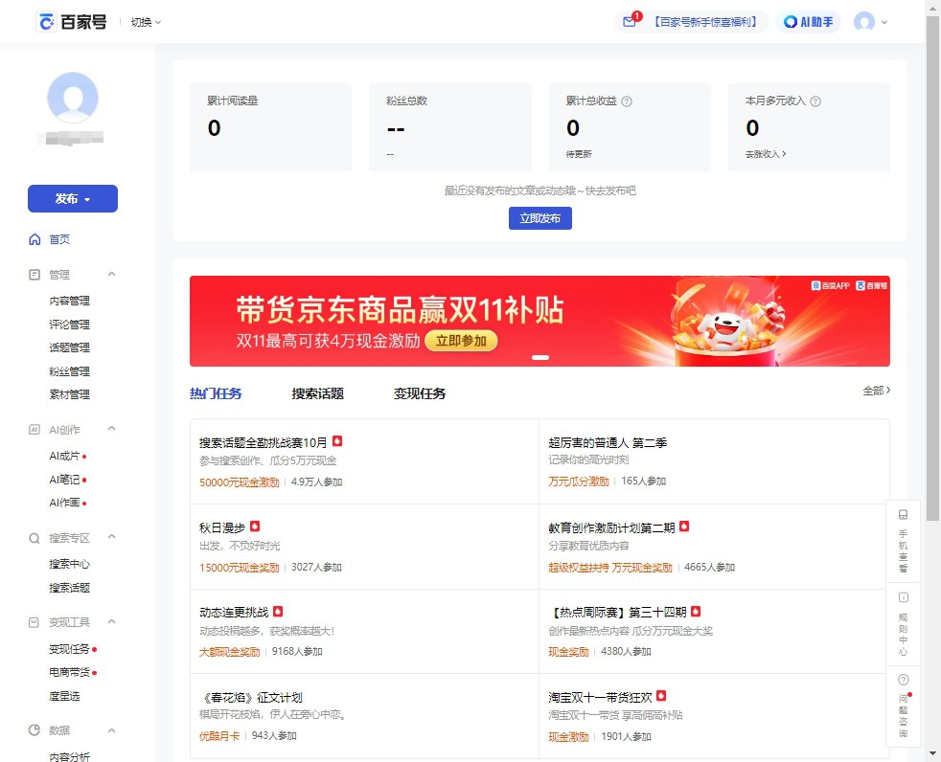Image resolution: width=941 pixels, height=762 pixels.
Task: Open 度星选 in the sidebar
Action: pyautogui.click(x=64, y=696)
